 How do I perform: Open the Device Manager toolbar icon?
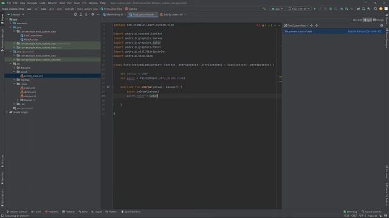pyautogui.click(x=363, y=8)
